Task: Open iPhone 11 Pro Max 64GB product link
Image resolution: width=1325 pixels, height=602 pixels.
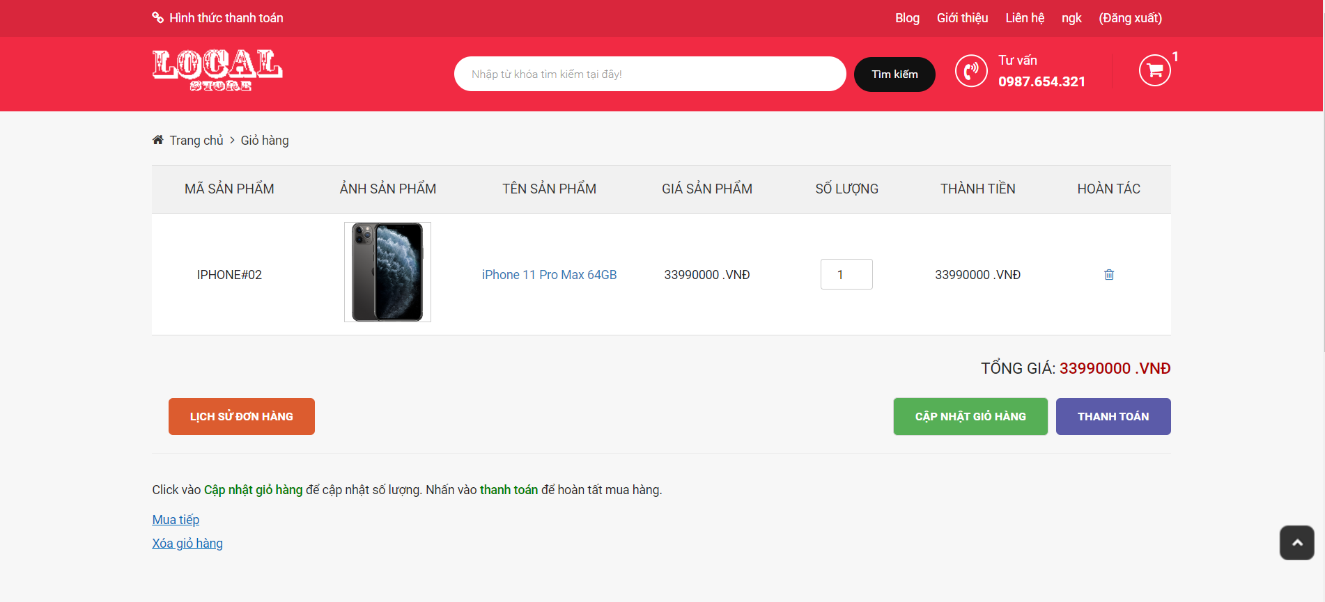Action: click(549, 275)
